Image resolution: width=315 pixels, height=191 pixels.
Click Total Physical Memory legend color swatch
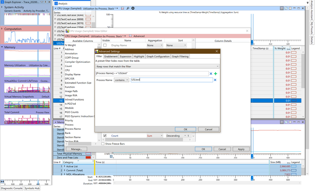[88, 154]
